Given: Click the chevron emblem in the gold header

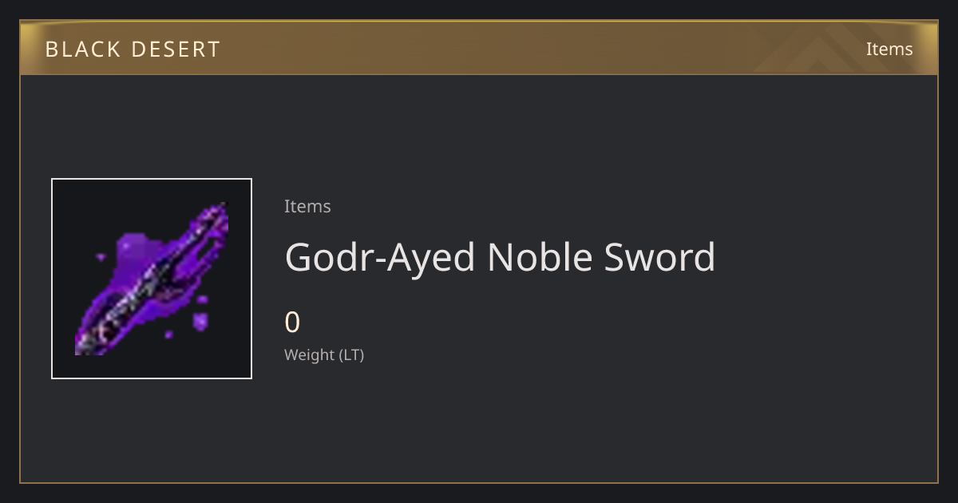Looking at the screenshot, I should [830, 48].
